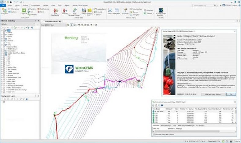Toggle the Isolation Valve symbology checkbox
The width and height of the screenshot is (241, 143).
click(4, 67)
